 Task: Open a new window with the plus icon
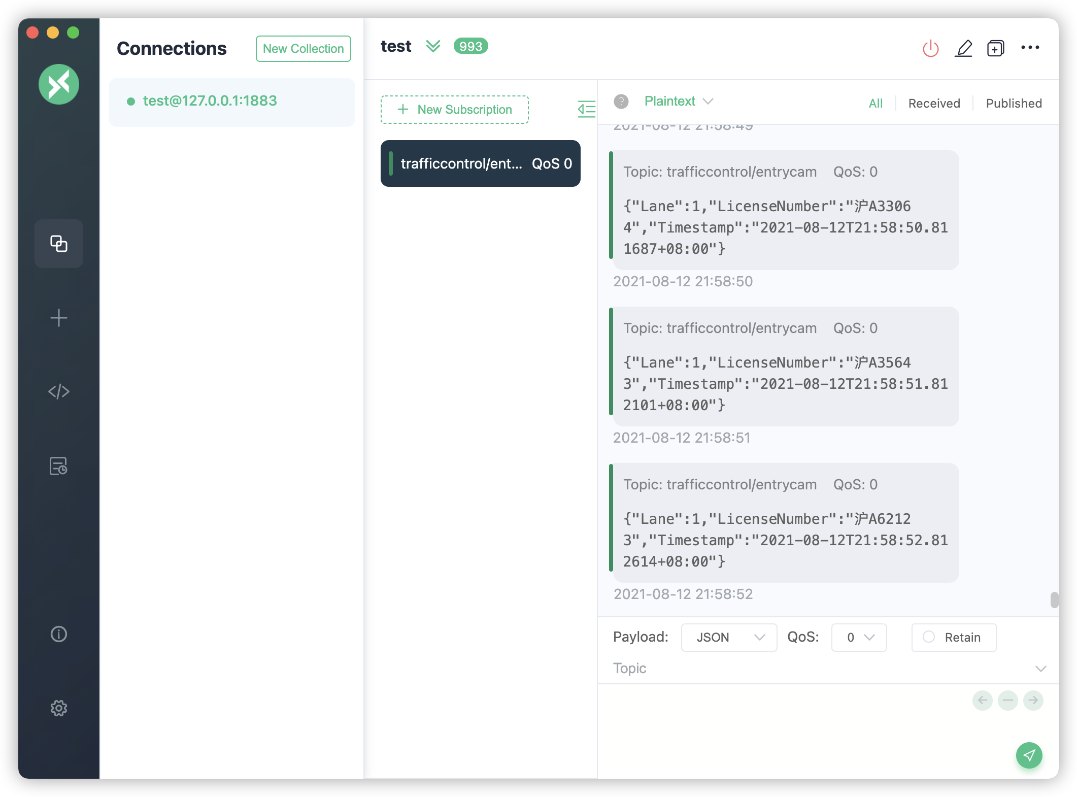[x=995, y=48]
